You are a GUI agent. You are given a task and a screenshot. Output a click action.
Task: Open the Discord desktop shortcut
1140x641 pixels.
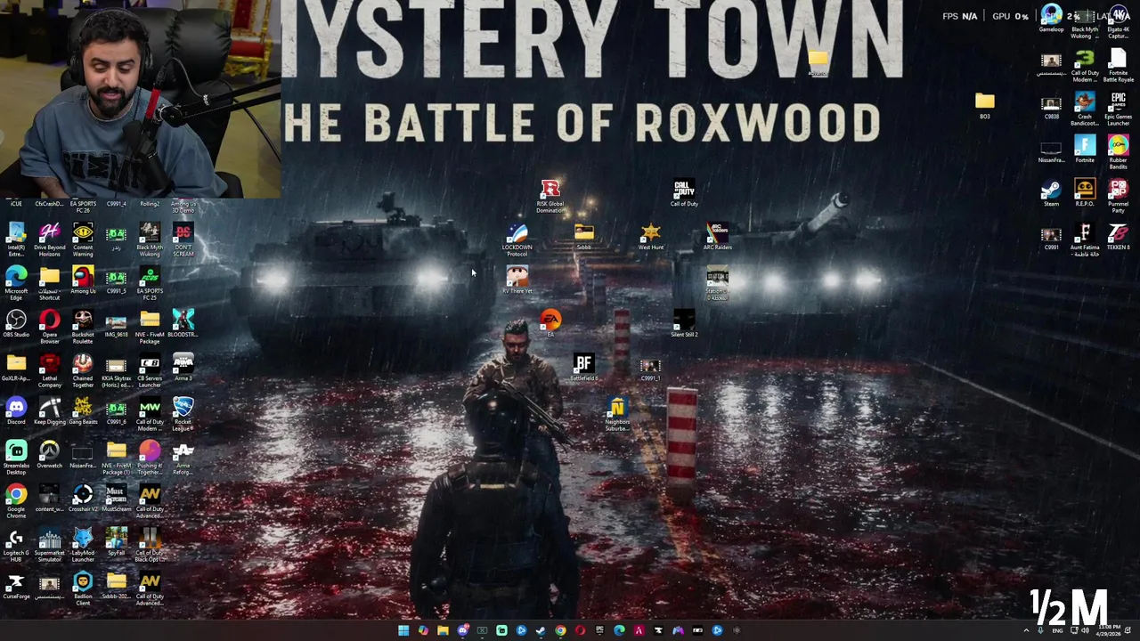pos(16,411)
